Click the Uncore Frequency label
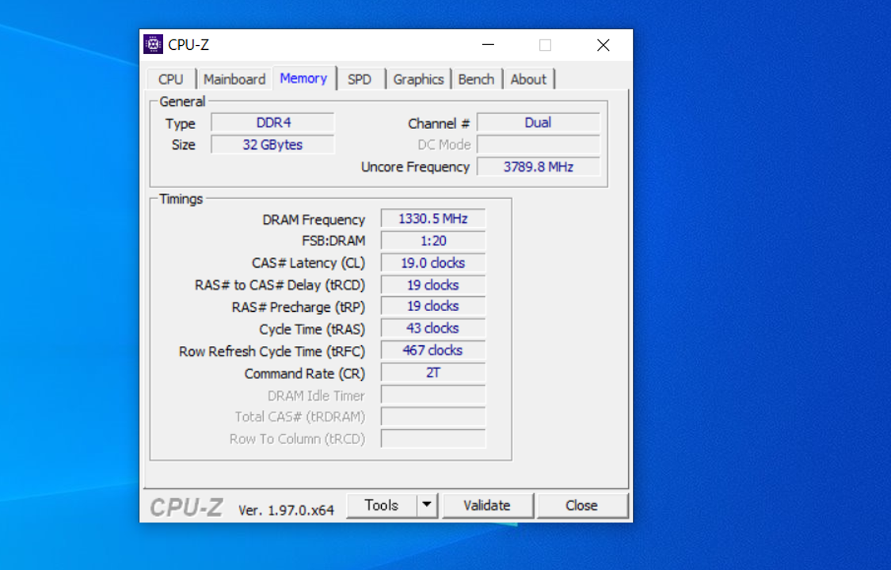This screenshot has width=891, height=570. point(415,168)
